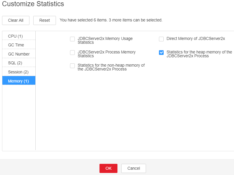Dismiss the dialog with Cancel

(134, 168)
